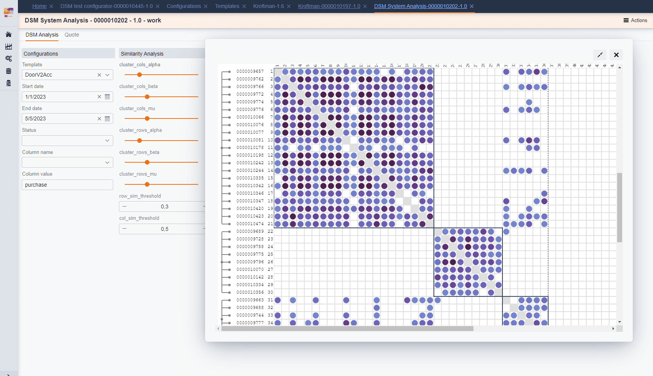
Task: Click the matrix vertical scrollbar
Action: tap(619, 208)
